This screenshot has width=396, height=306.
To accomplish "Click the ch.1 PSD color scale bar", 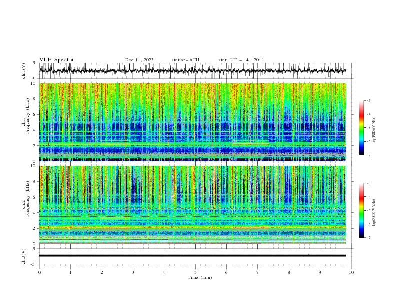I will 361,128.
